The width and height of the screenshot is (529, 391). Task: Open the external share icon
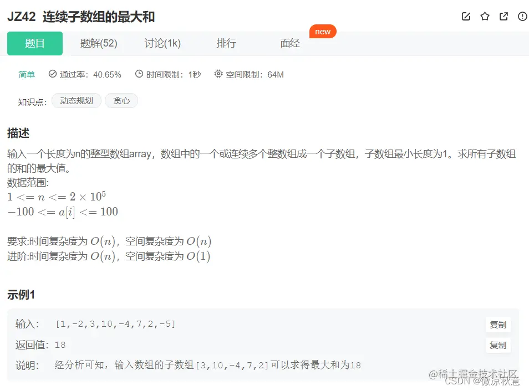tap(503, 17)
